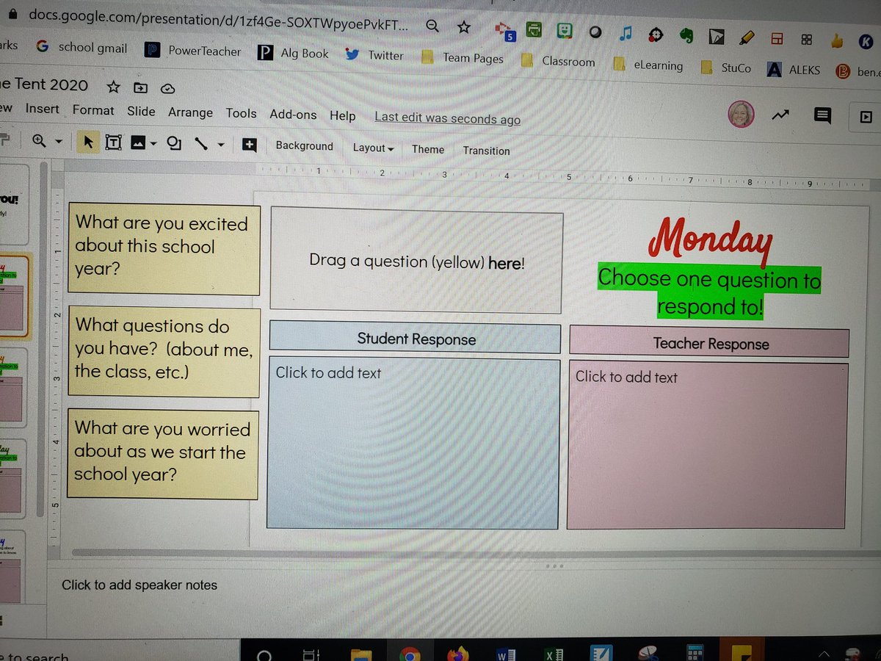Open the Format menu

pos(93,110)
